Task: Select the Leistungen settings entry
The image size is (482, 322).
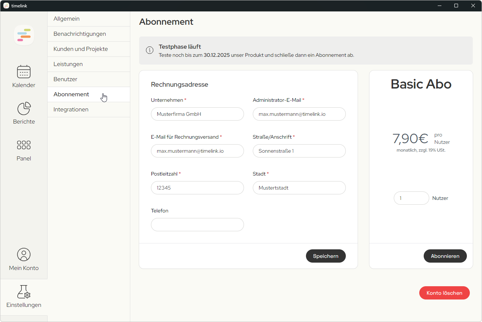Action: point(68,64)
